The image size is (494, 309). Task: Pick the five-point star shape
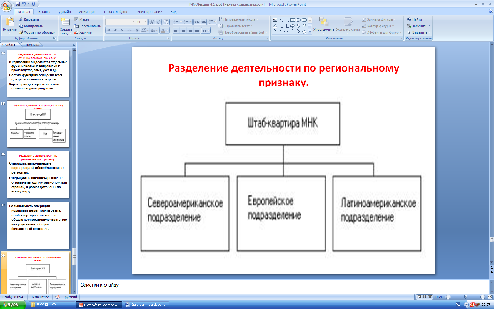click(304, 32)
